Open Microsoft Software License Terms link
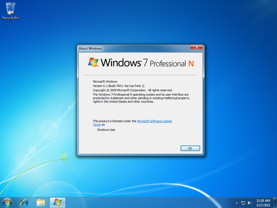This screenshot has width=277, height=208. 154,121
